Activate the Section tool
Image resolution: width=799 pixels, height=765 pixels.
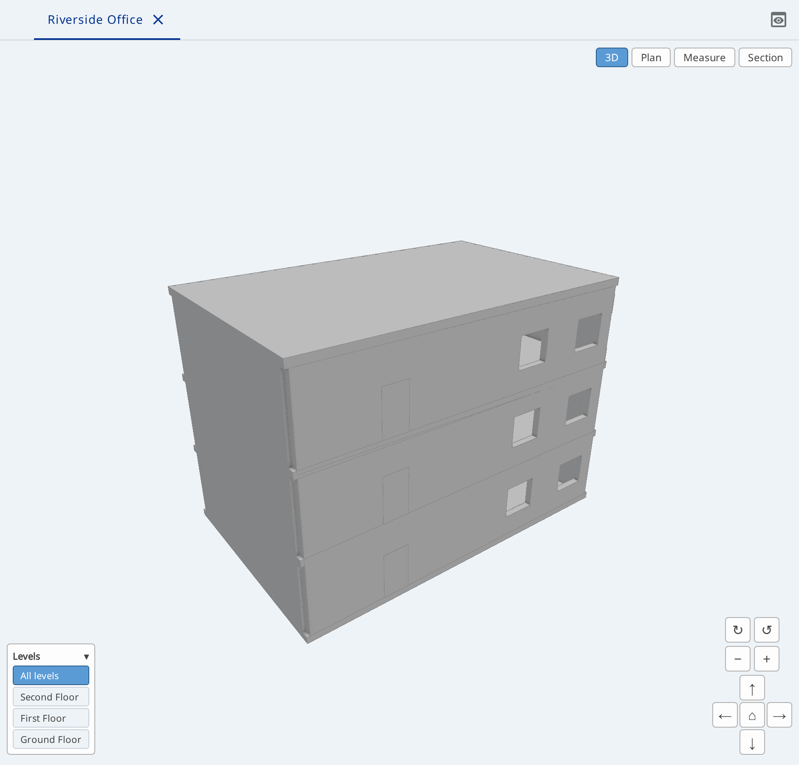click(x=765, y=57)
